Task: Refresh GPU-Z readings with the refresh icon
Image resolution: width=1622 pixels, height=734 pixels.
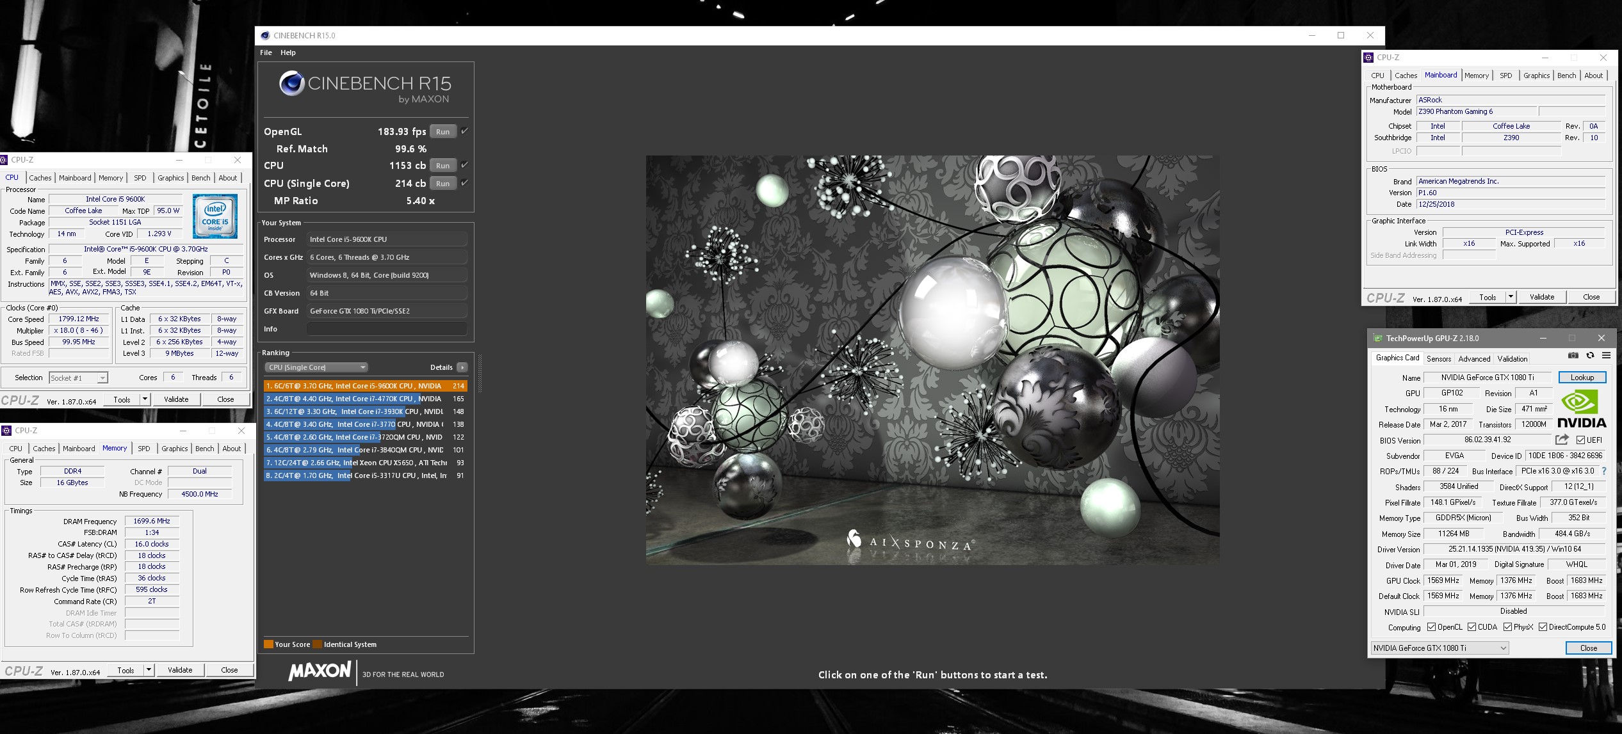Action: (x=1590, y=356)
